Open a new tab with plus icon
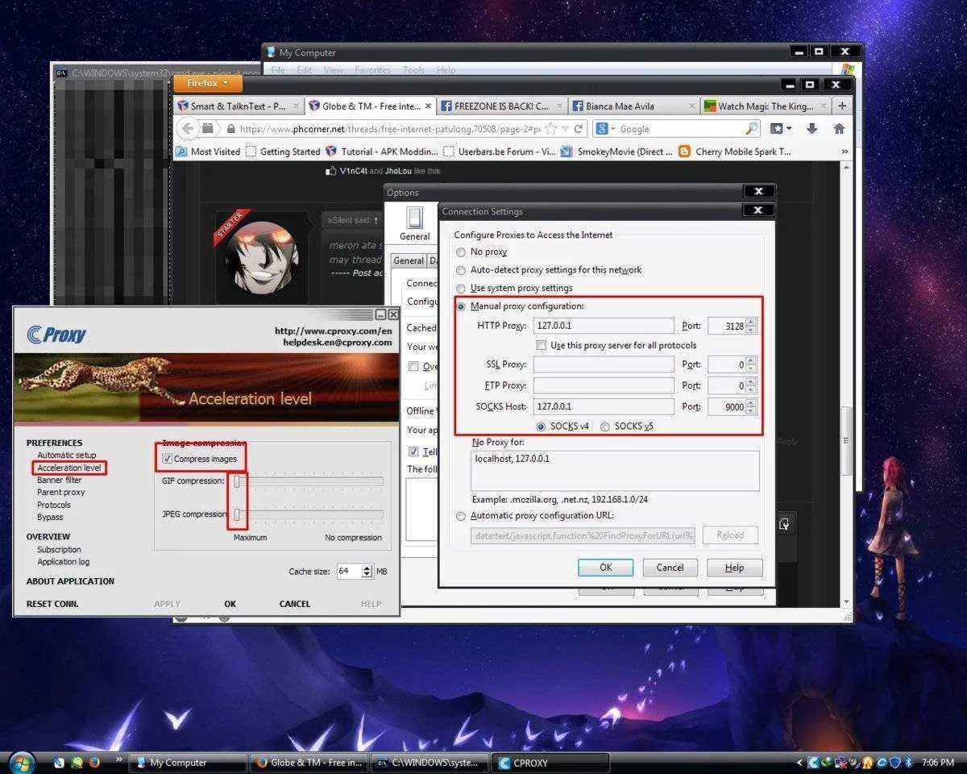967x774 pixels. point(842,106)
